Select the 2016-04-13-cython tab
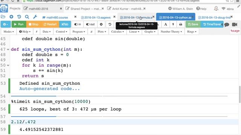Viewport: 241px width, 135px height. [x=175, y=17]
